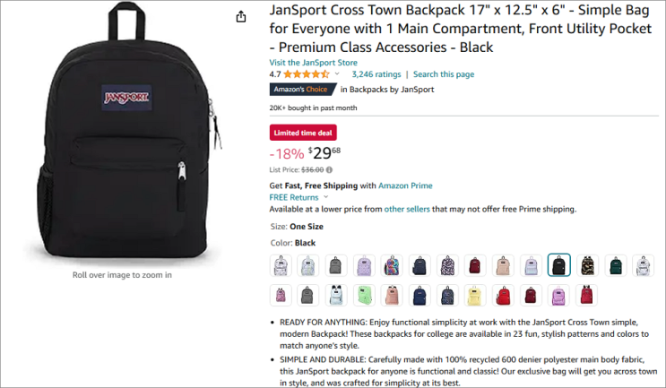Open the star rating breakdown chevron
This screenshot has width=666, height=388.
(x=337, y=73)
